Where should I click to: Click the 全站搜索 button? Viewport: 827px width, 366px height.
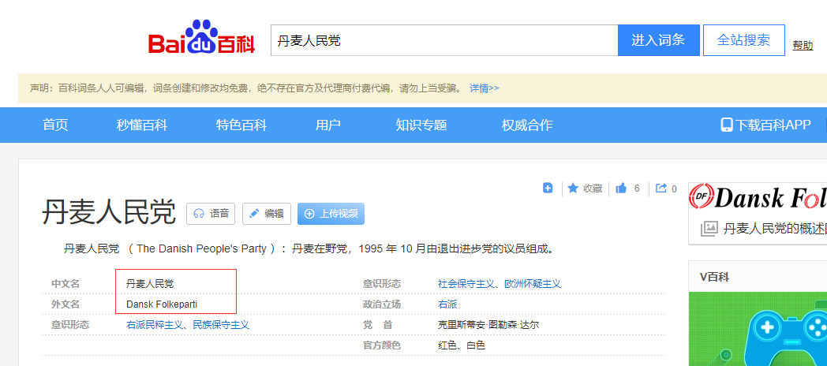tap(743, 40)
